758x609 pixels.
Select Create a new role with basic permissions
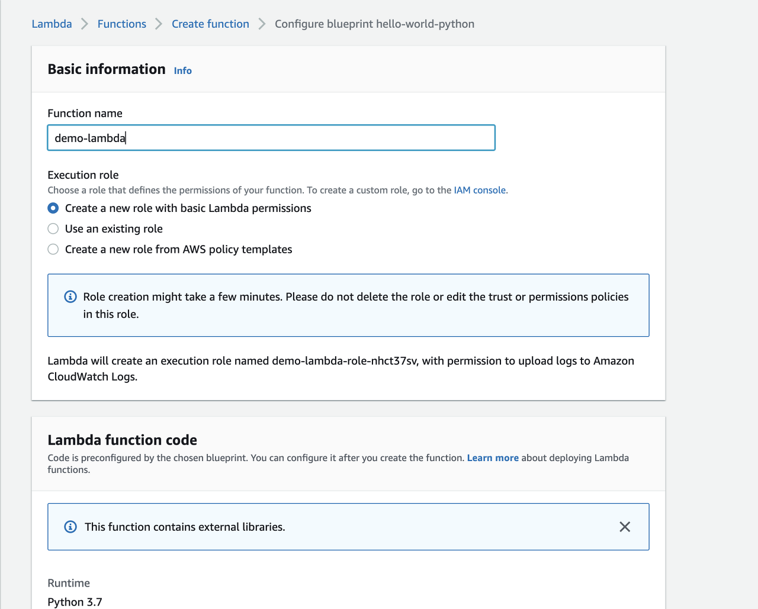point(53,208)
